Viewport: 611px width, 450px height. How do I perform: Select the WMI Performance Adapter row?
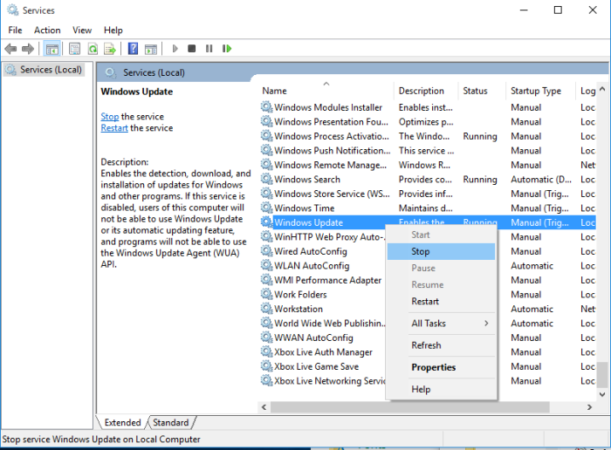[x=322, y=280]
